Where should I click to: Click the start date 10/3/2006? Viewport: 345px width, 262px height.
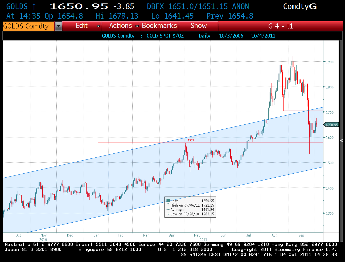click(231, 36)
